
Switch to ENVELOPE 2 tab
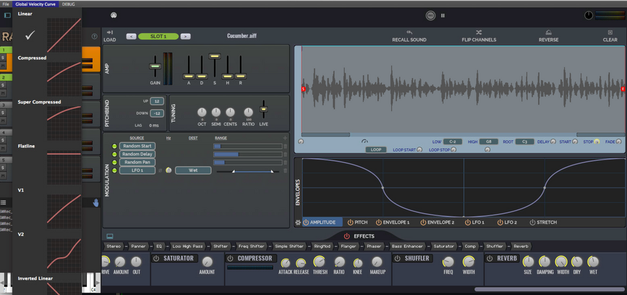(x=437, y=222)
